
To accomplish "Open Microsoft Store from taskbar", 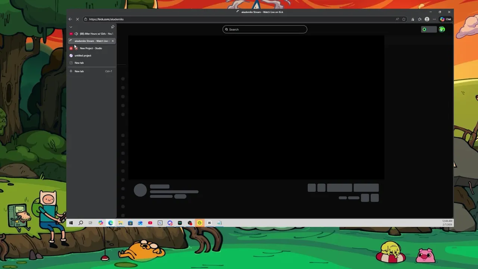I will [130, 223].
